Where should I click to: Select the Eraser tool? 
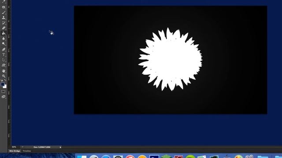4,28
